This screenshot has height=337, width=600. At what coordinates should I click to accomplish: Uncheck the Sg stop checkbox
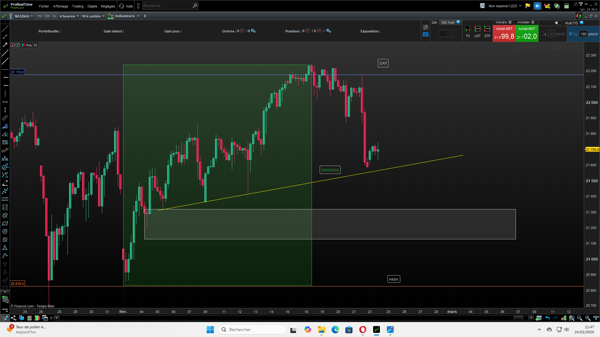571,34
